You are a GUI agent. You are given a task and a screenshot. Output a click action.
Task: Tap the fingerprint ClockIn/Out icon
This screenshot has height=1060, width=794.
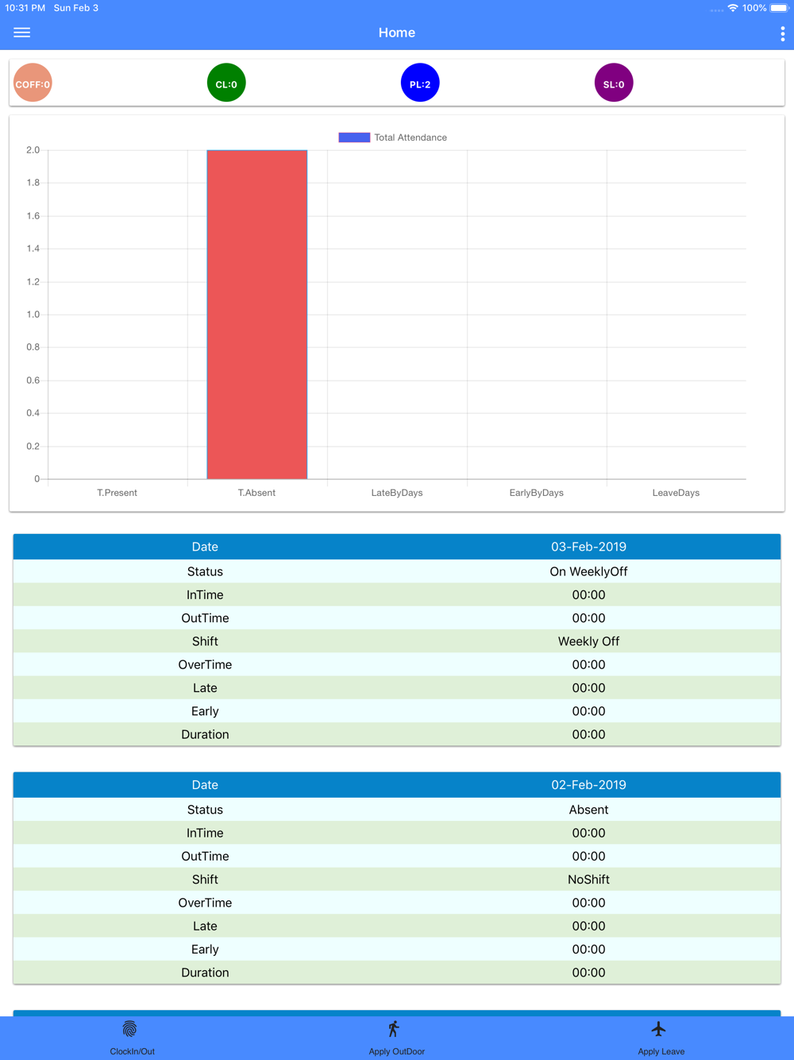(130, 1030)
